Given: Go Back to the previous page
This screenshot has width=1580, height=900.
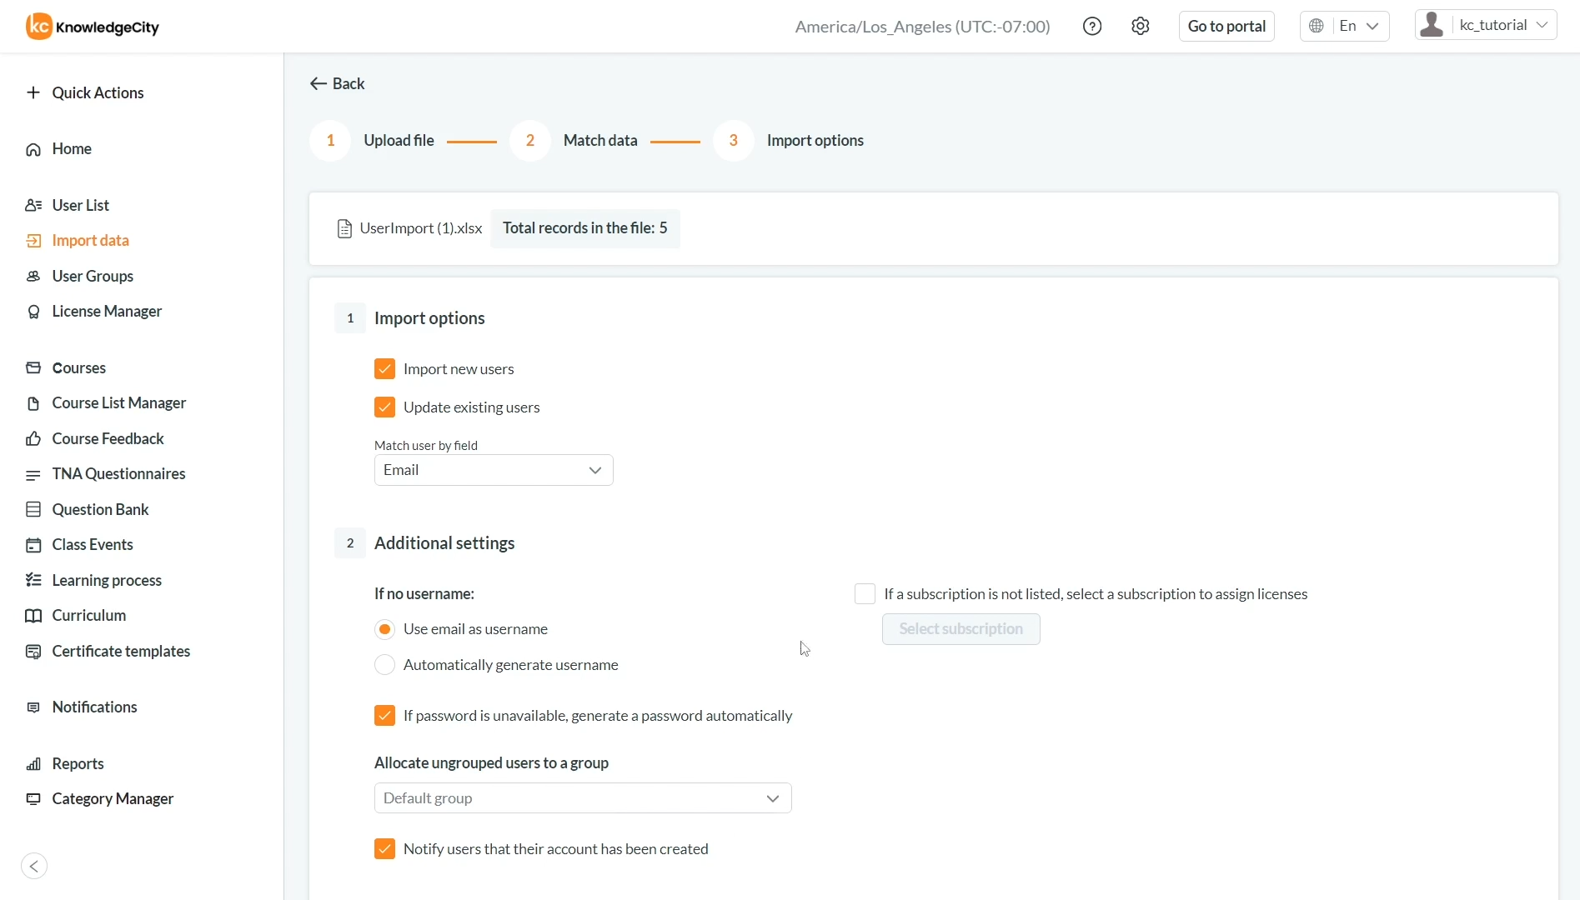Looking at the screenshot, I should pos(338,83).
